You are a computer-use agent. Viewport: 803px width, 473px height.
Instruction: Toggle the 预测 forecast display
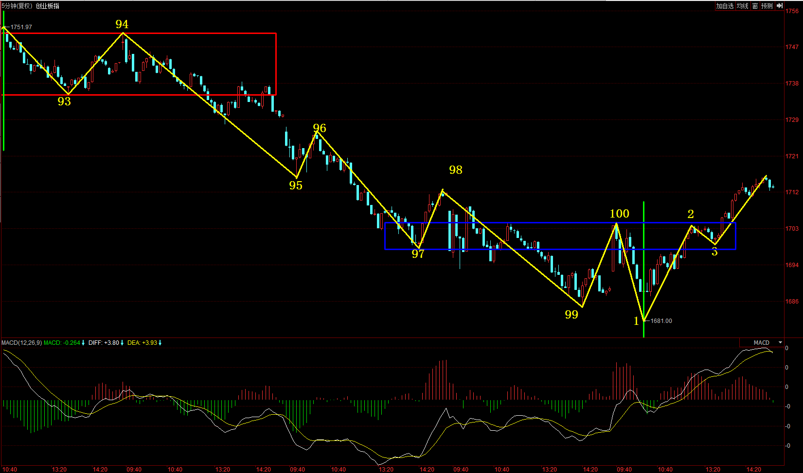click(767, 6)
